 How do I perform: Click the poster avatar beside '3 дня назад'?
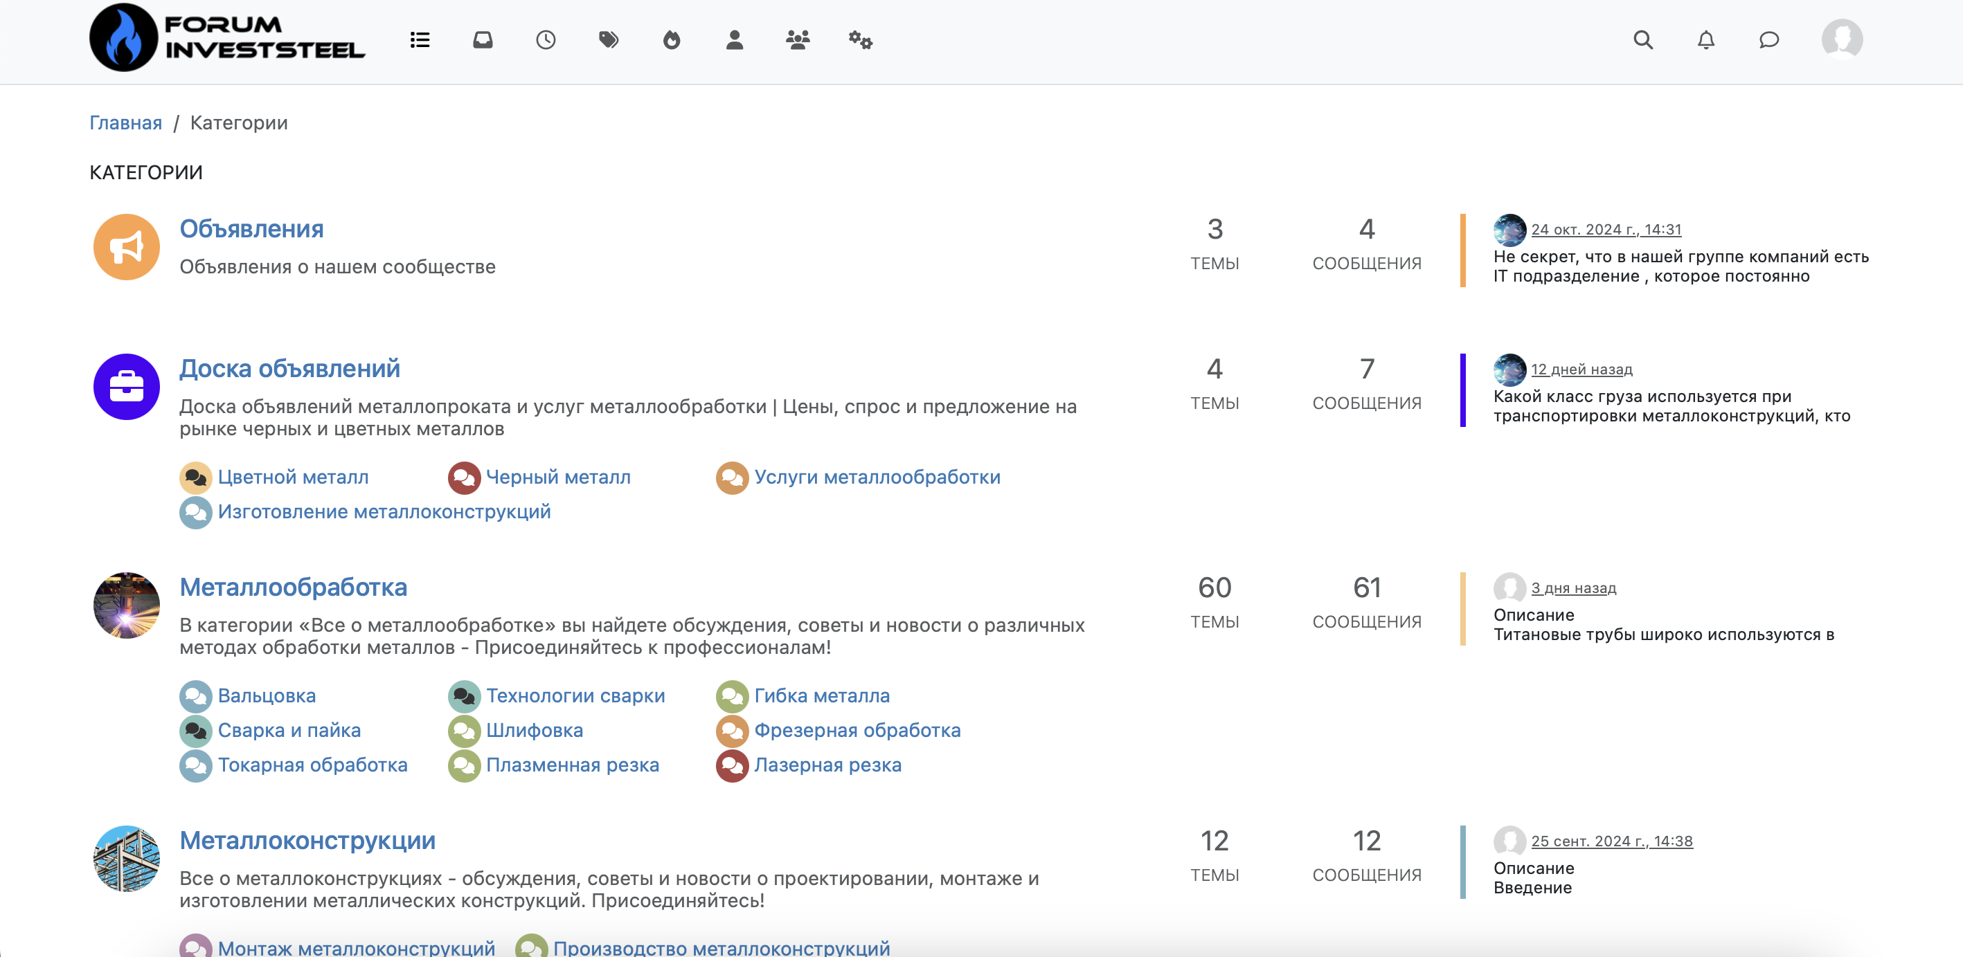click(1509, 588)
